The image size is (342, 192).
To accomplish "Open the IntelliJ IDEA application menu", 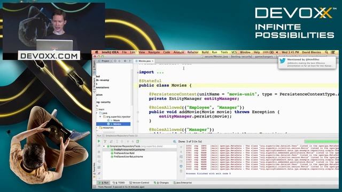I will tap(110, 52).
